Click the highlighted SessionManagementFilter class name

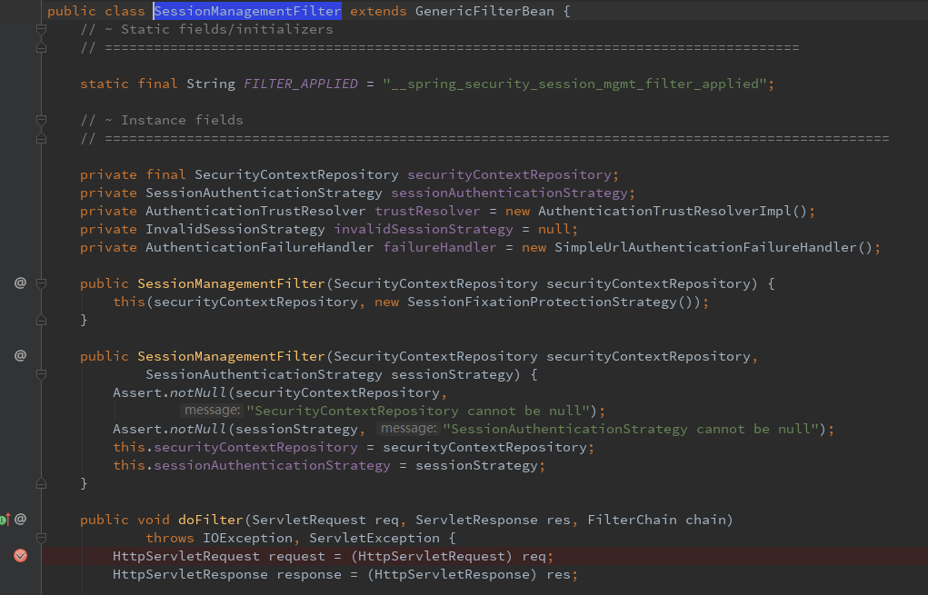(247, 11)
